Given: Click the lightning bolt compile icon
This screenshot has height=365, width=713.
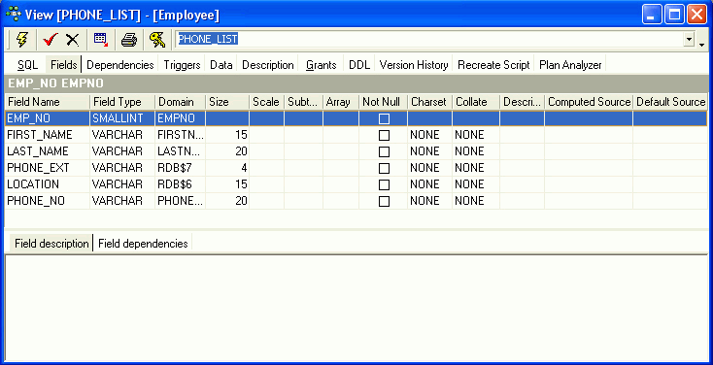Looking at the screenshot, I should (x=21, y=40).
